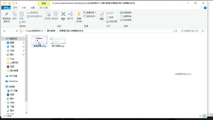Collapse the ribbon with the chevron
213x120 pixels.
tap(202, 8)
